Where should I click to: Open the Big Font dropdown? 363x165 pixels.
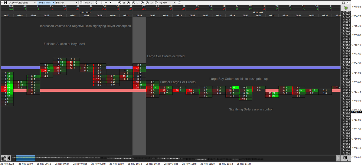pyautogui.click(x=167, y=2)
